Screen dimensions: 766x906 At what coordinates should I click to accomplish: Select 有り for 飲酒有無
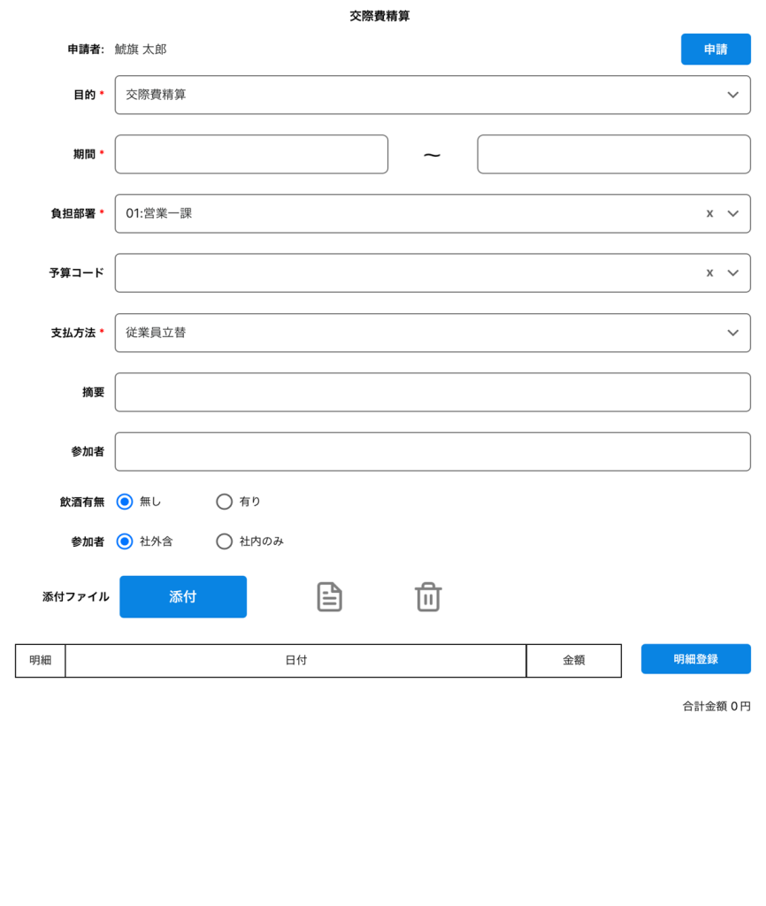pos(225,502)
